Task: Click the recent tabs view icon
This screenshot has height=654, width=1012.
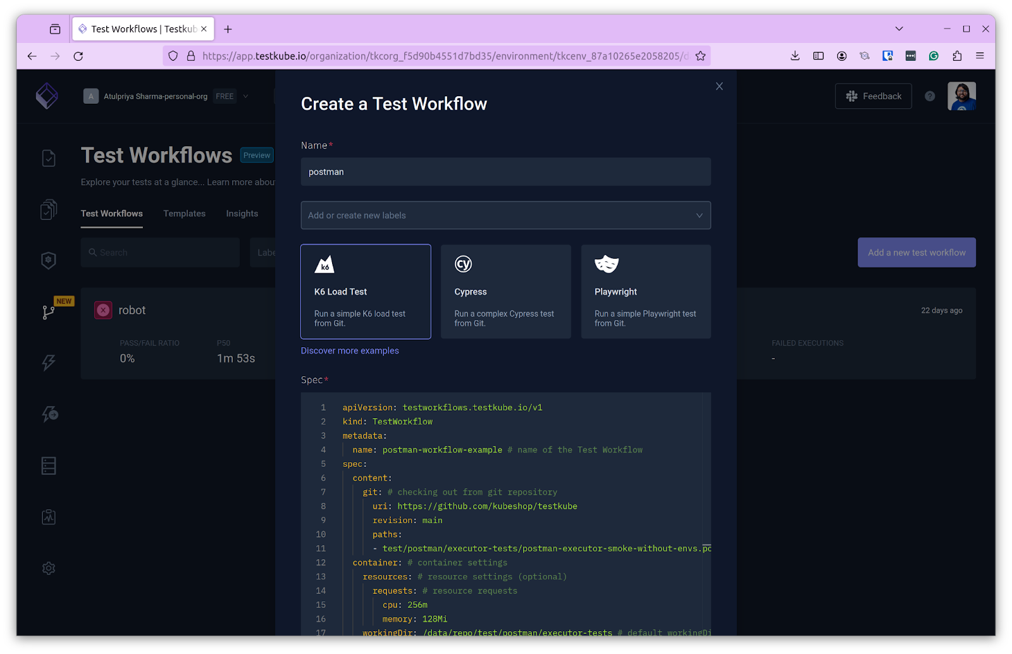Action: point(55,29)
